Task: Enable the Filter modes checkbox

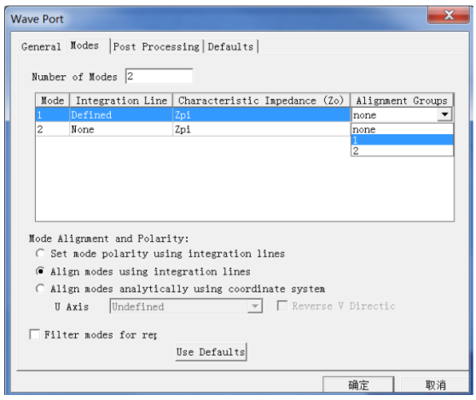Action: [35, 334]
